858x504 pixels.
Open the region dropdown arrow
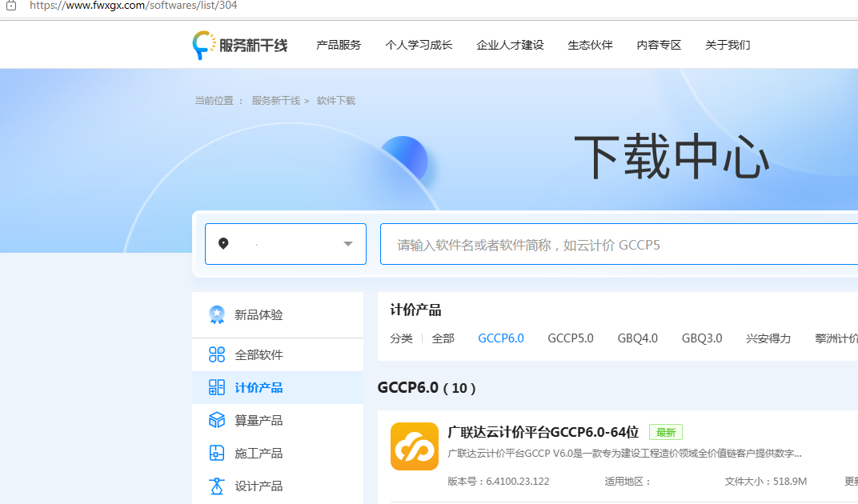pos(348,244)
